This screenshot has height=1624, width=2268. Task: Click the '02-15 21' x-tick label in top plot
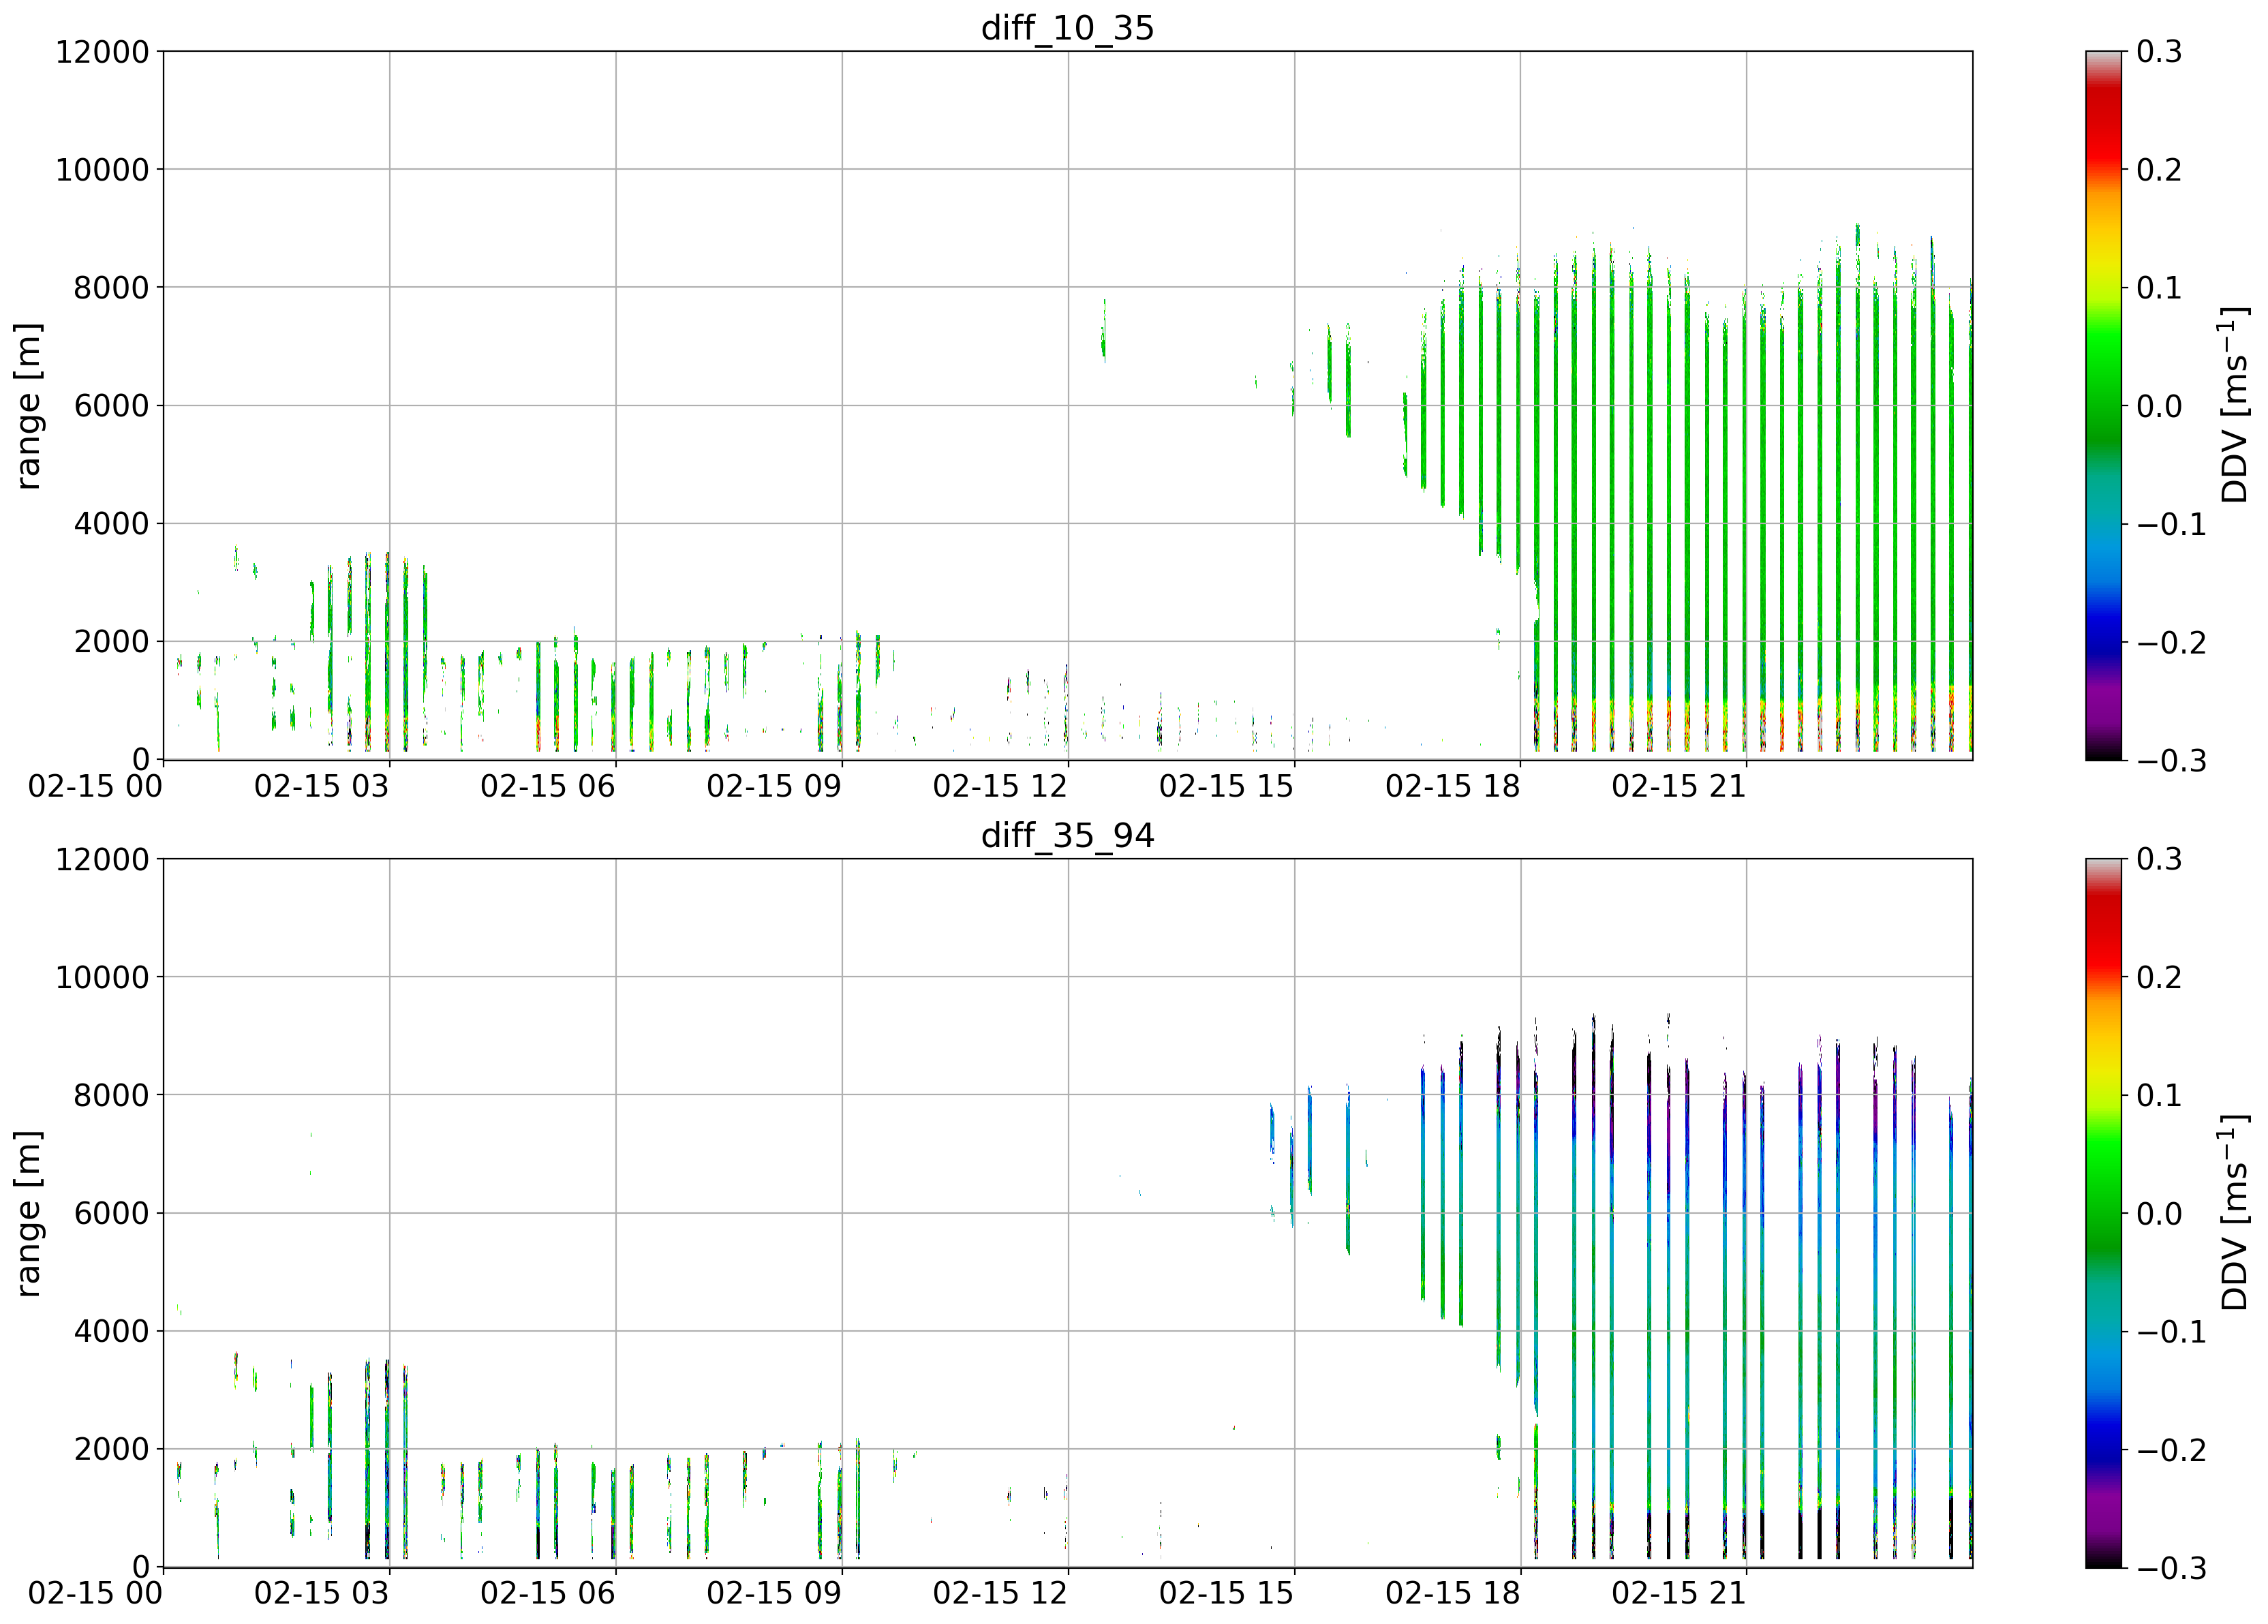click(x=1679, y=786)
